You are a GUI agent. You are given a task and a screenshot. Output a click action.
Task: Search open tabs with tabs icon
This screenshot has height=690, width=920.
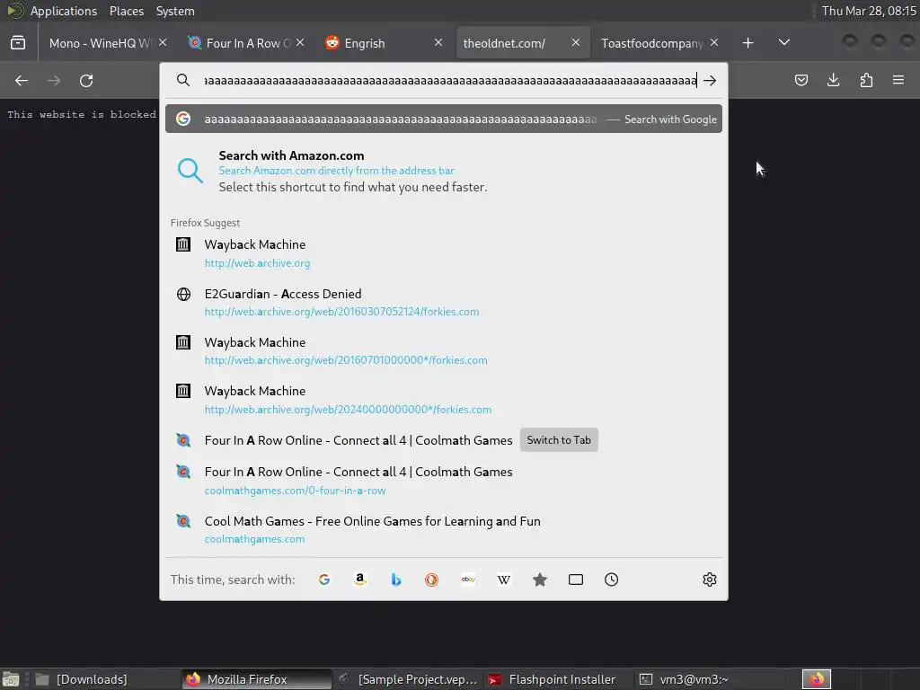click(x=576, y=579)
